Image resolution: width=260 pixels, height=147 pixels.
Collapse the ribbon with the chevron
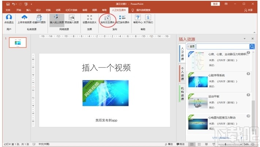[255, 32]
